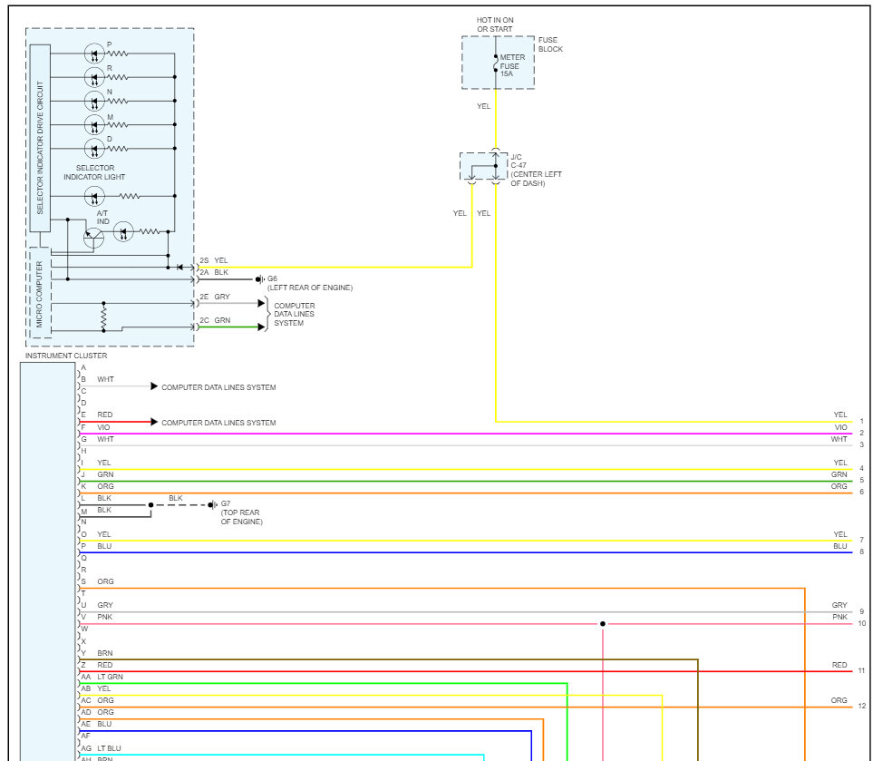This screenshot has height=761, width=873.
Task: Select the D indicator lamp symbol
Action: tap(95, 148)
